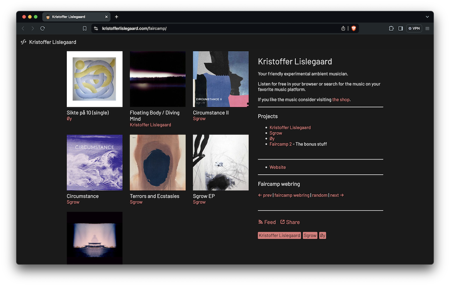The width and height of the screenshot is (450, 286).
Task: Click the browser reload icon
Action: tap(43, 29)
